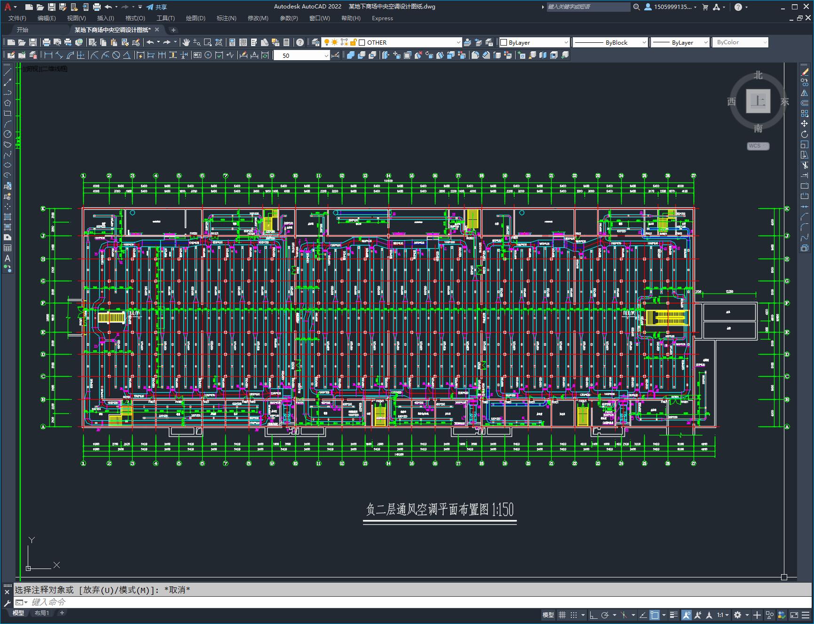Toggle Object Snap in status bar

click(655, 615)
